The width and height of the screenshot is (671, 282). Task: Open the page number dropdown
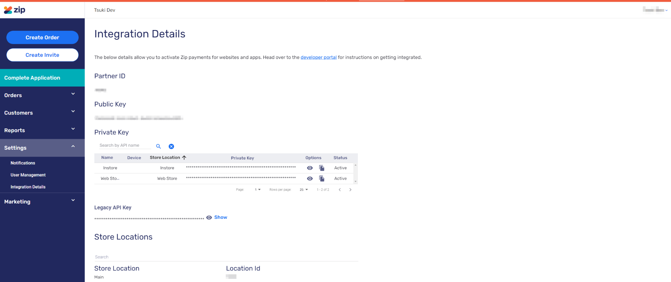(258, 190)
